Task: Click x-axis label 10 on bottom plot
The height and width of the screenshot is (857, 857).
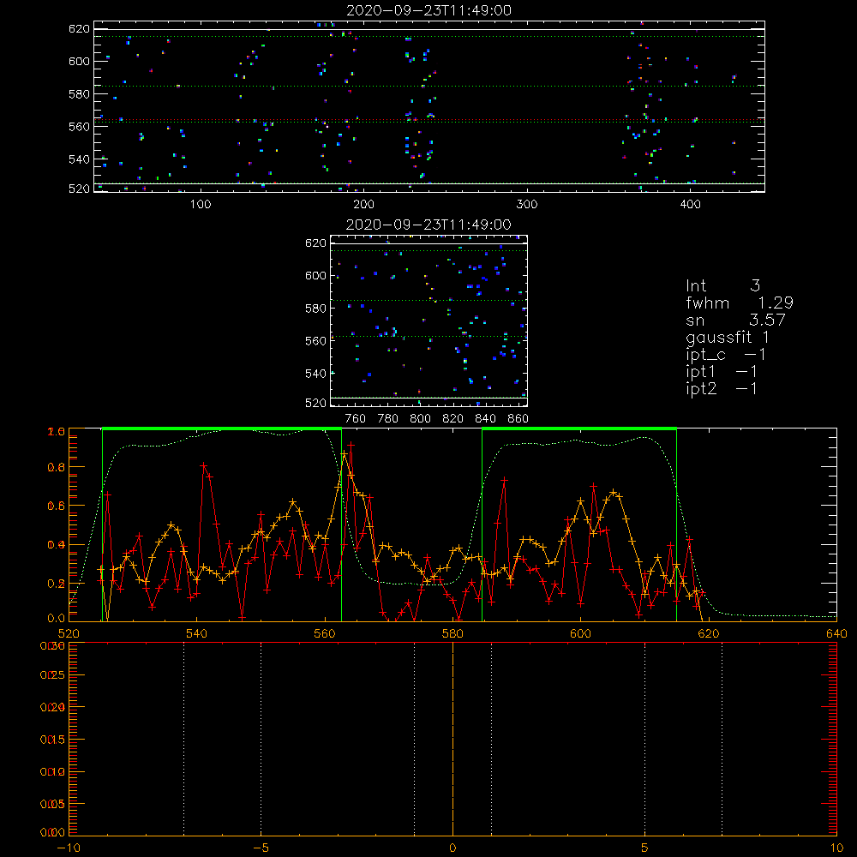Action: 836,848
